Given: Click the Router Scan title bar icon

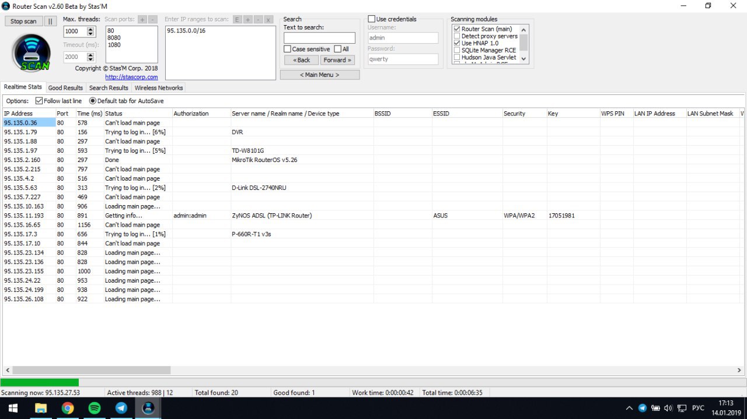Looking at the screenshot, I should [x=6, y=6].
